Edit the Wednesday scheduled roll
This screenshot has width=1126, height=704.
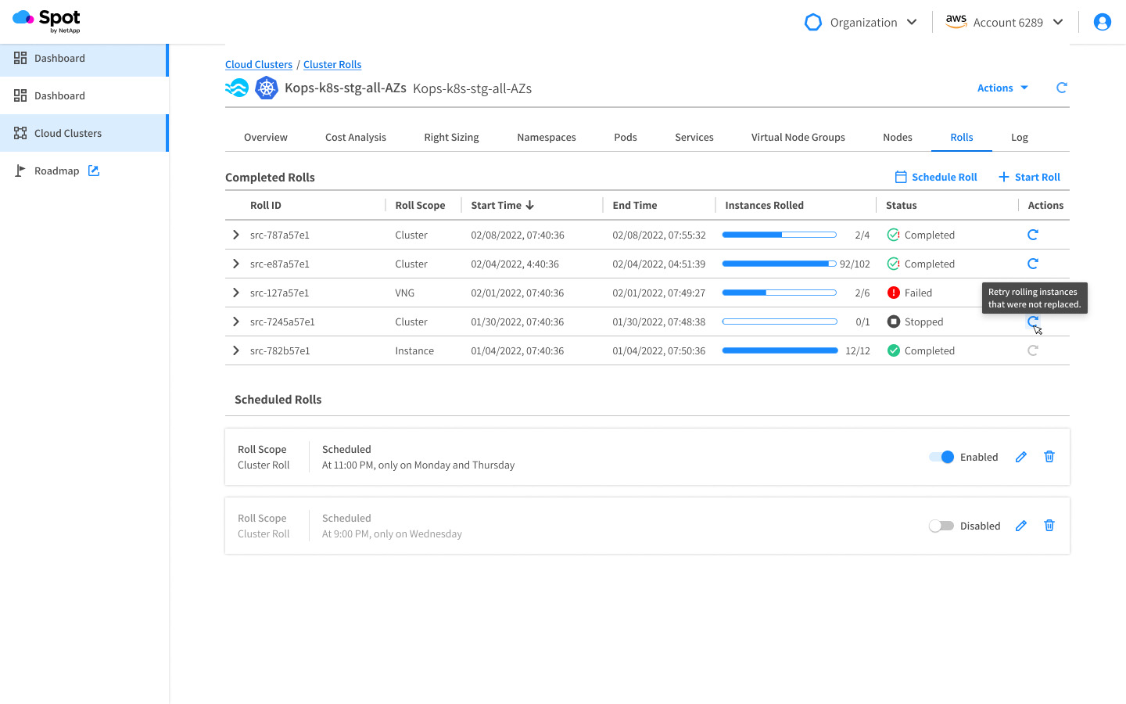pyautogui.click(x=1020, y=526)
